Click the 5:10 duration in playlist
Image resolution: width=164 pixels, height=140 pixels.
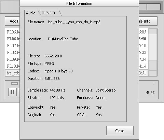142,46
